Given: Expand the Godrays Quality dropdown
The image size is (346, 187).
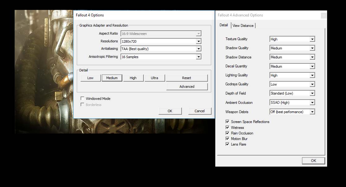Looking at the screenshot, I should tap(292, 84).
